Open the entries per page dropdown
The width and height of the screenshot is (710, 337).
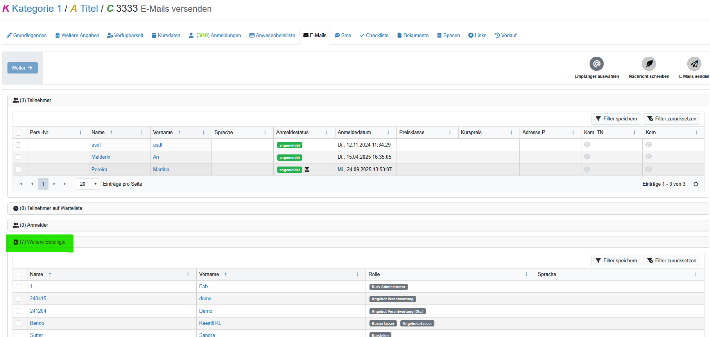tap(88, 184)
